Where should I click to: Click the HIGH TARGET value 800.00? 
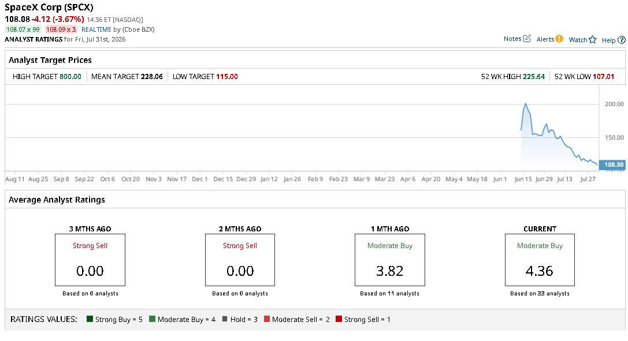point(70,76)
